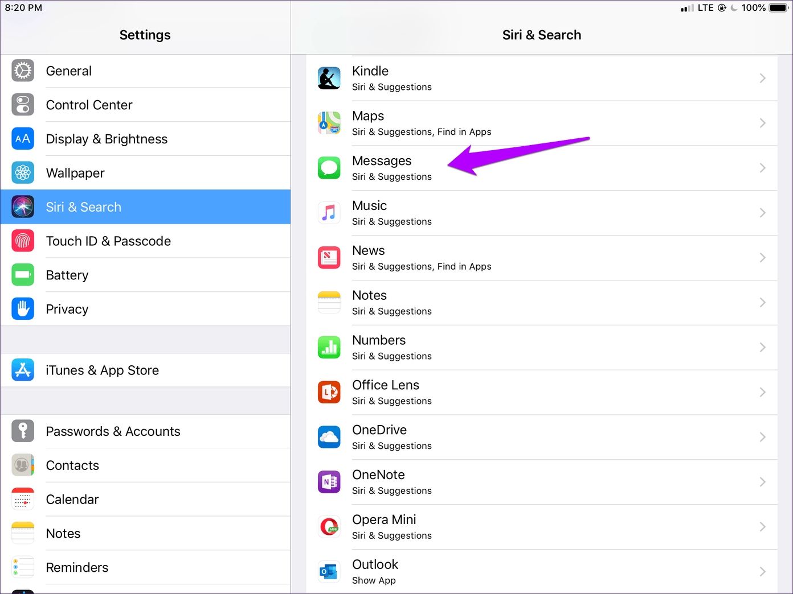
Task: Tap the green Messages app icon
Action: coord(329,168)
